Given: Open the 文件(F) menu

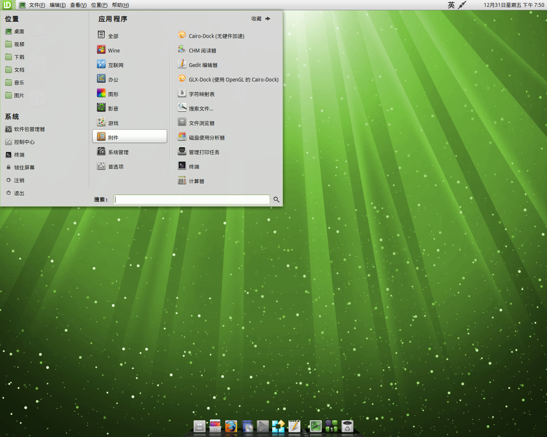Looking at the screenshot, I should (37, 5).
